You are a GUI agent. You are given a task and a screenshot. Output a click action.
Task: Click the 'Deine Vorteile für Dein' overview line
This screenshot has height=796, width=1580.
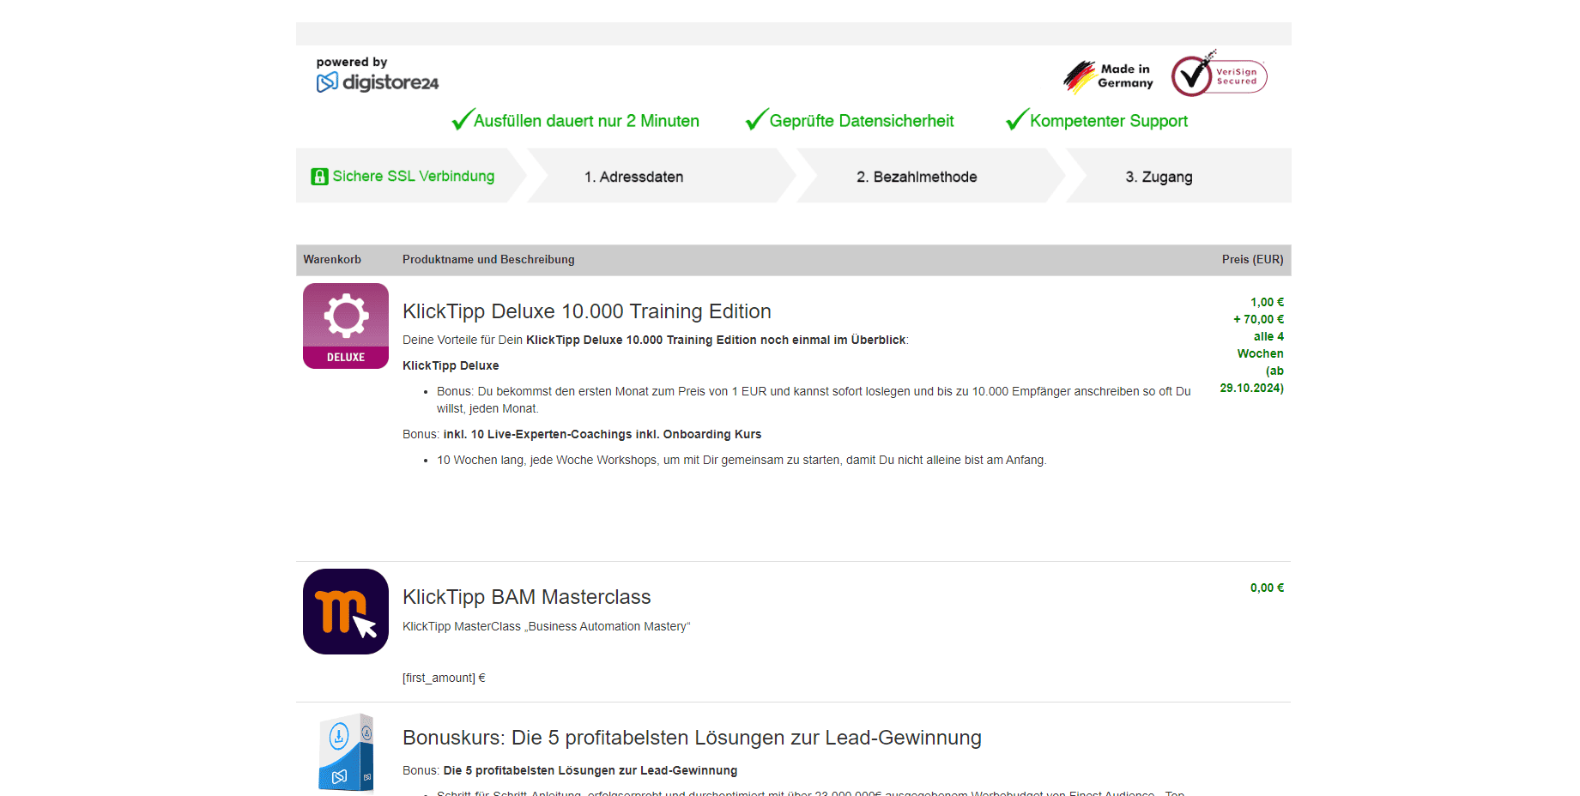[x=656, y=340]
